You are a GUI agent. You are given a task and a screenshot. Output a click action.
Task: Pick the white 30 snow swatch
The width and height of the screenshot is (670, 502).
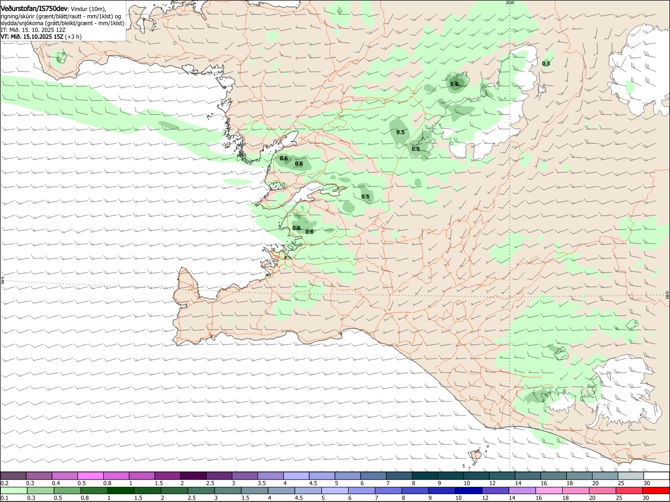point(656,475)
